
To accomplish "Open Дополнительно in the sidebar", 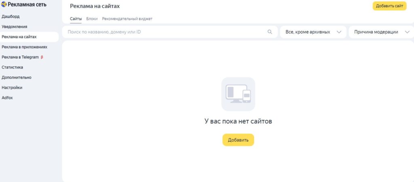I will click(x=16, y=77).
